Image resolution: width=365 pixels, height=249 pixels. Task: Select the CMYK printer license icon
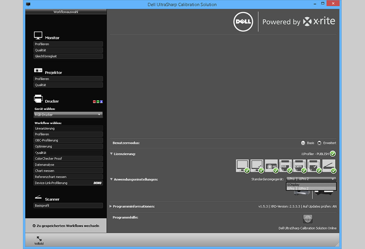click(300, 166)
